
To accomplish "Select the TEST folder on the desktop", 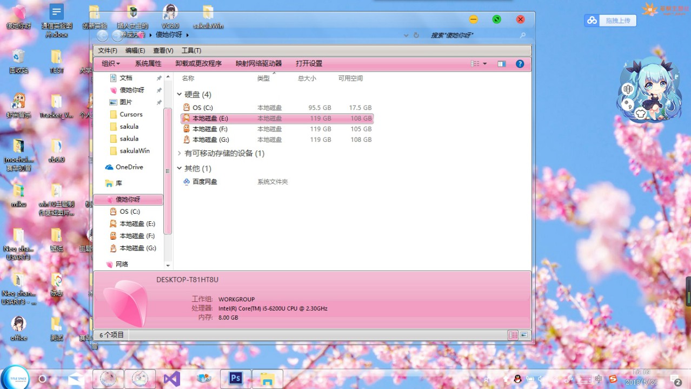I will tap(56, 62).
